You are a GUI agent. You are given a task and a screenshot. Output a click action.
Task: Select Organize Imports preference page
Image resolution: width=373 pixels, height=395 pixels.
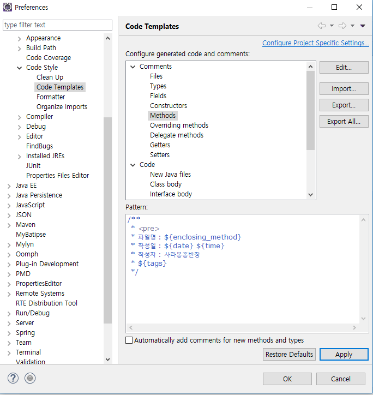pyautogui.click(x=62, y=107)
